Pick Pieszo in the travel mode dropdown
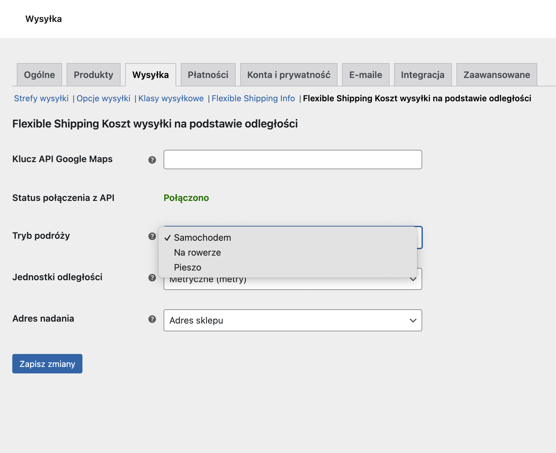 pyautogui.click(x=187, y=267)
